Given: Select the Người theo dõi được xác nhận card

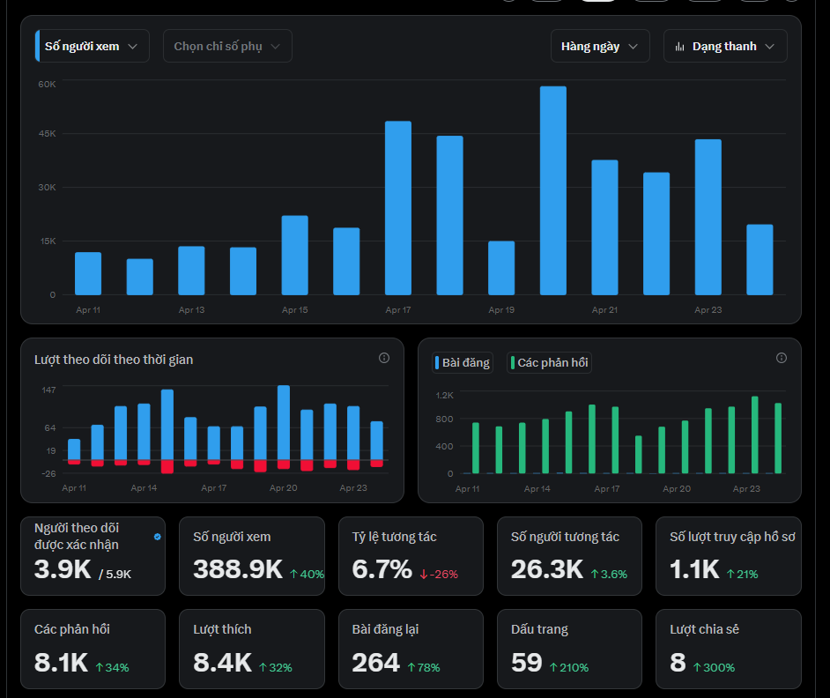Looking at the screenshot, I should [x=93, y=555].
